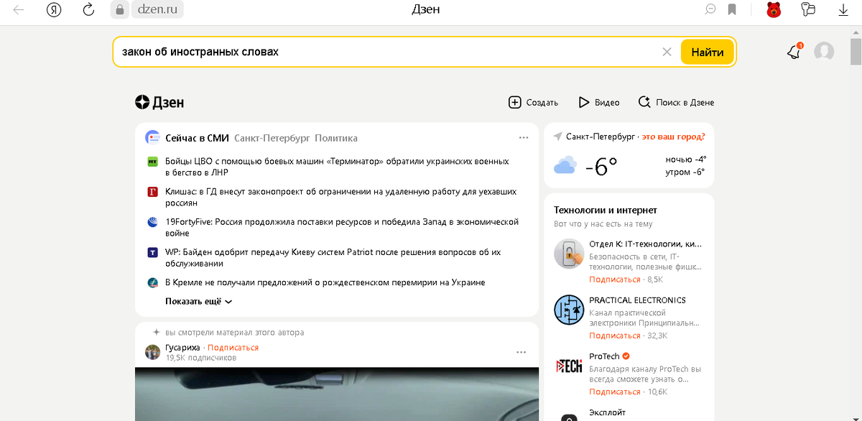Open the Бойцы ЦВО Терминатор news item
This screenshot has width=862, height=421.
[x=337, y=167]
